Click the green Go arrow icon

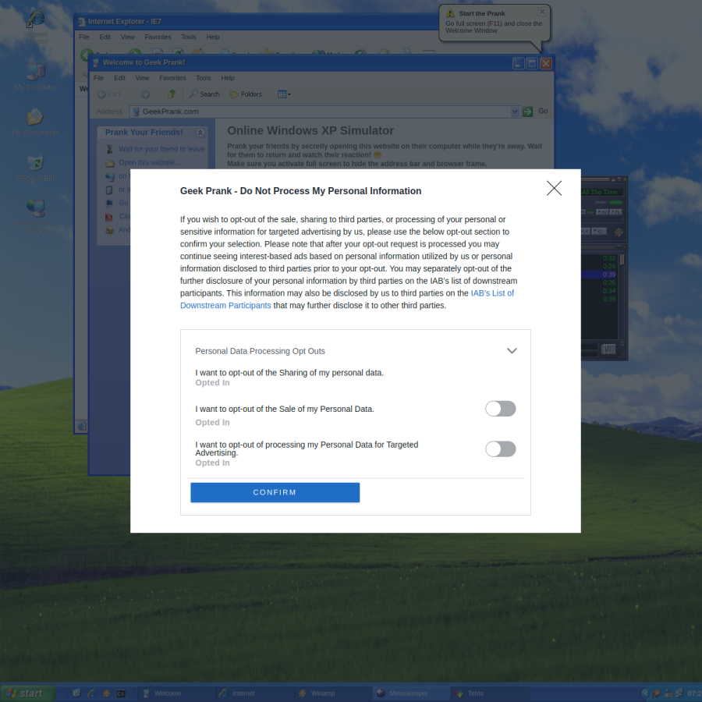(528, 112)
